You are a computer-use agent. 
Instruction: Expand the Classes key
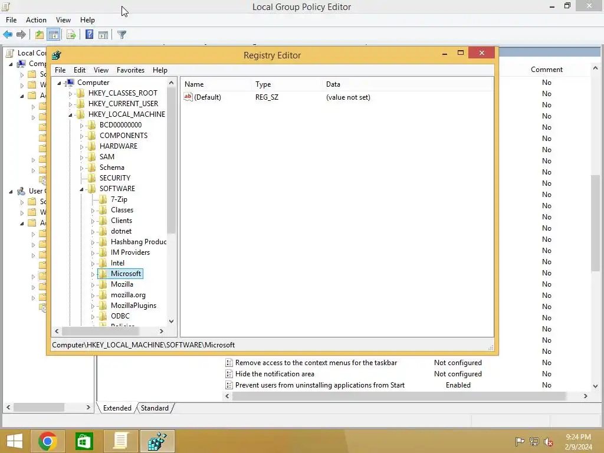click(93, 211)
